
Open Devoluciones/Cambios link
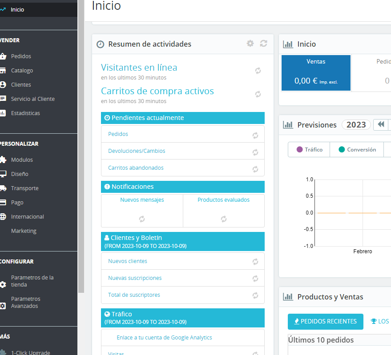point(137,151)
